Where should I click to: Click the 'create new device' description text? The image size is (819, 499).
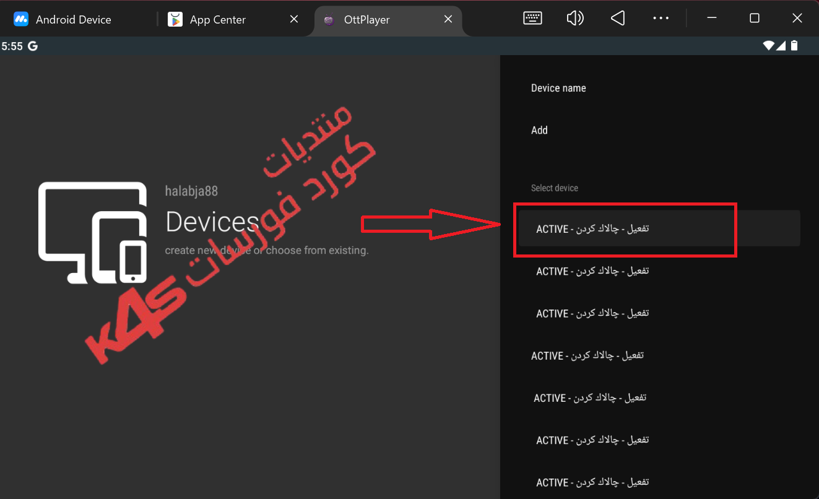tap(267, 251)
